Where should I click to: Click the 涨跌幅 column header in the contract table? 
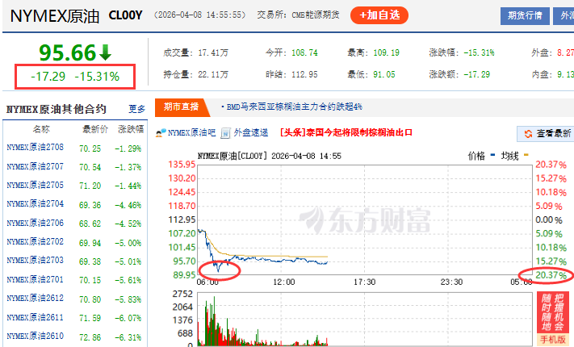pos(131,129)
